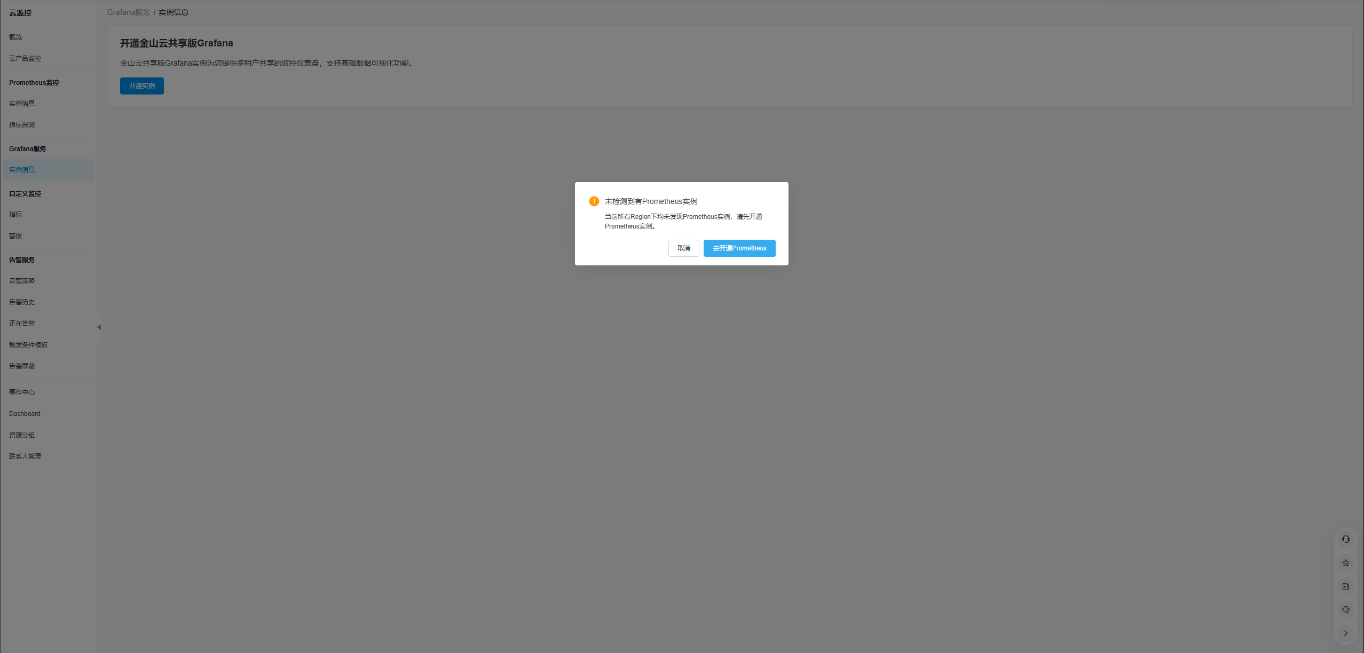
Task: Open Grafana服务 breadcrumb link
Action: [x=128, y=12]
